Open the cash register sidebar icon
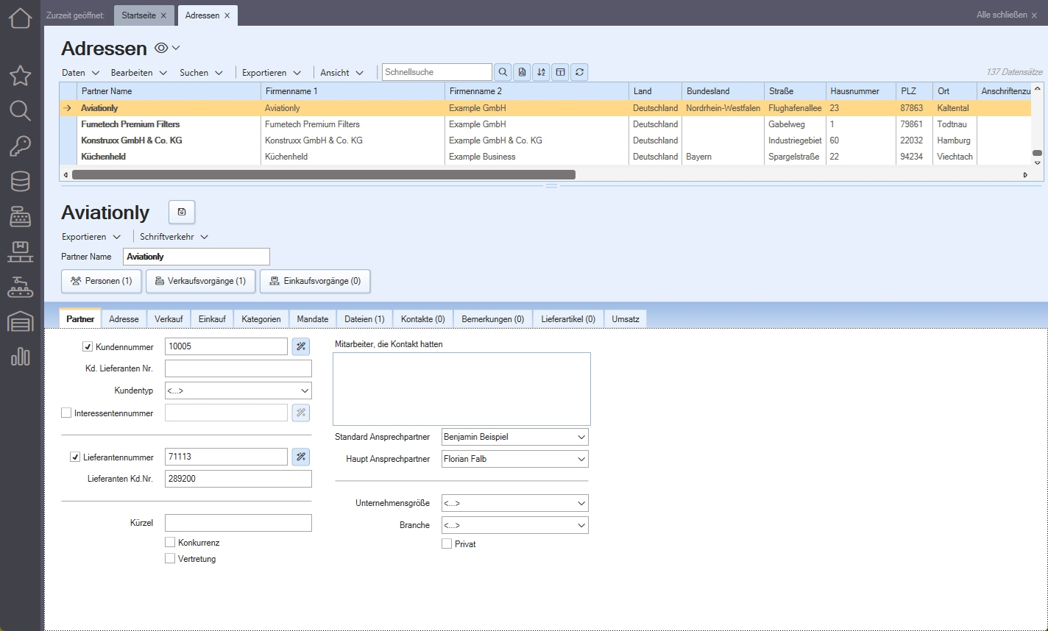The image size is (1048, 631). (x=20, y=216)
